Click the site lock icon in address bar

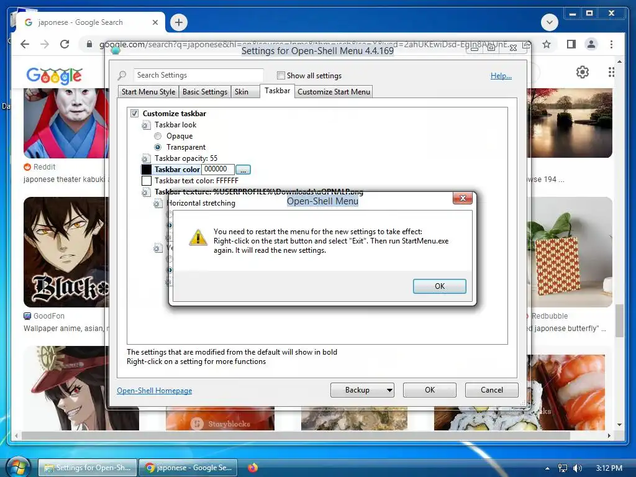tap(89, 44)
